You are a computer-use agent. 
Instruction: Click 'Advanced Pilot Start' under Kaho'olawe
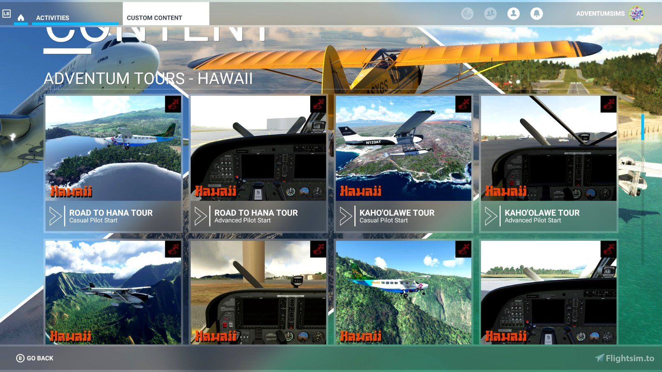[533, 221]
